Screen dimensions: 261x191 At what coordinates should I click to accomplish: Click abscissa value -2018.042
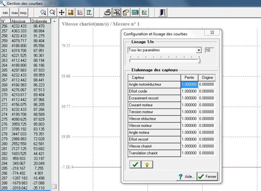19,188
